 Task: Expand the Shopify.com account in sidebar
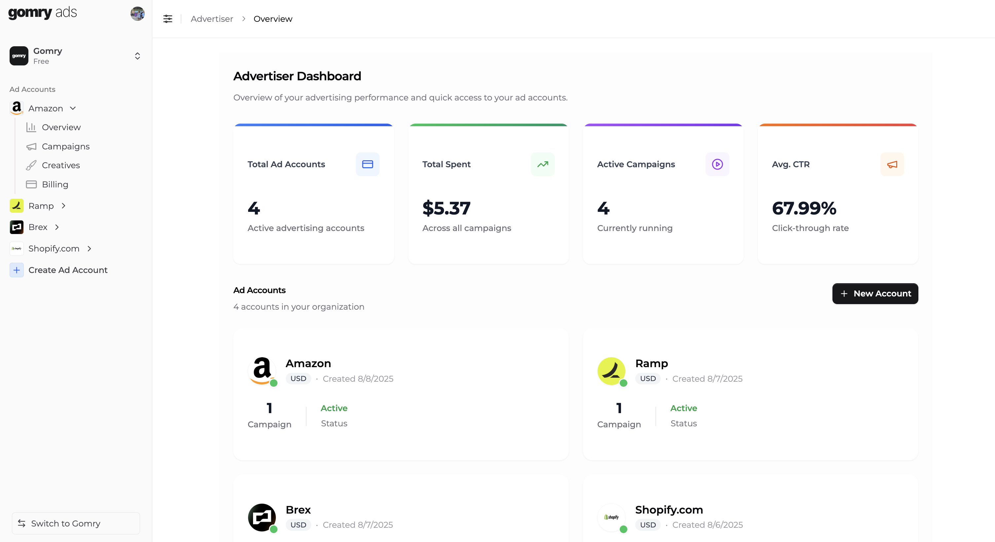(x=90, y=249)
